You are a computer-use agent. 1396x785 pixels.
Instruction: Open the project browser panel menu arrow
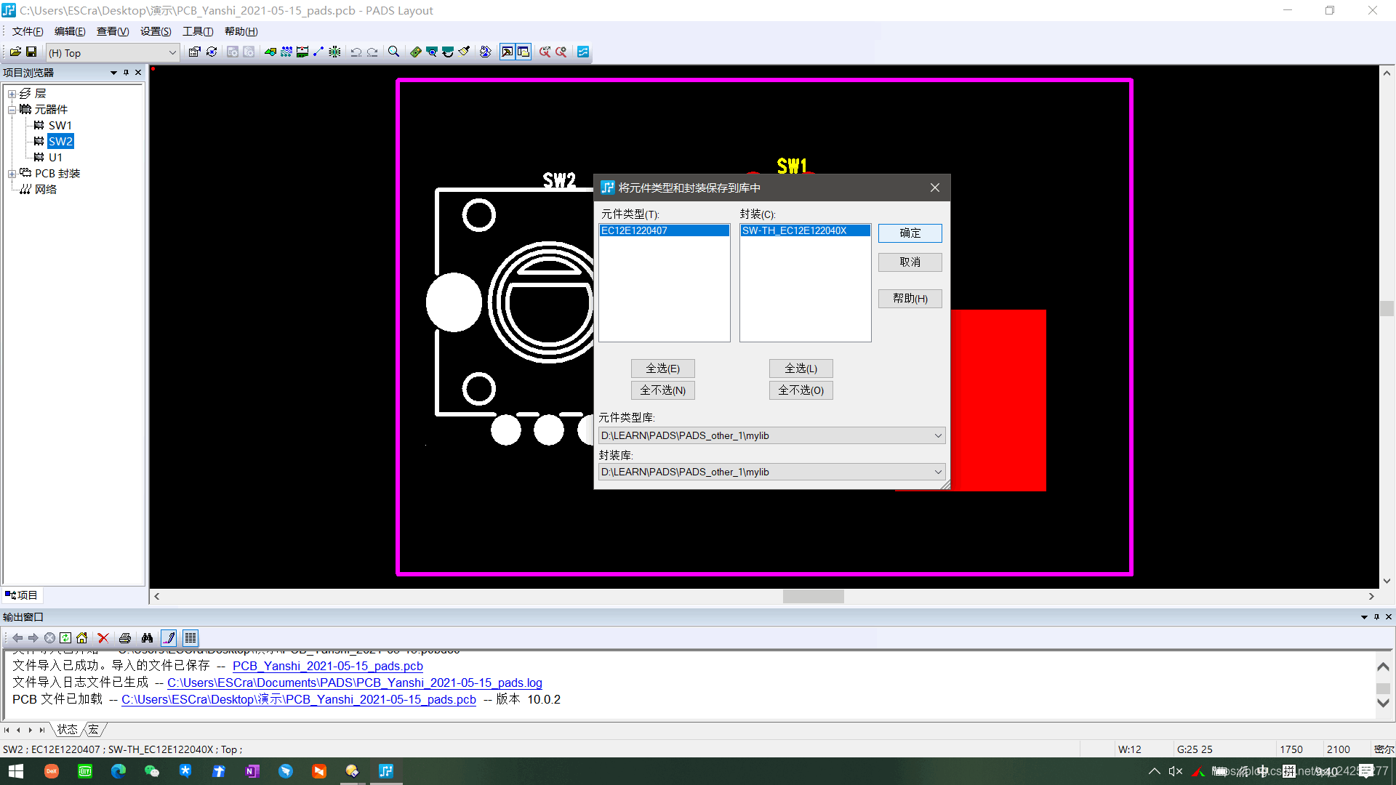point(113,73)
